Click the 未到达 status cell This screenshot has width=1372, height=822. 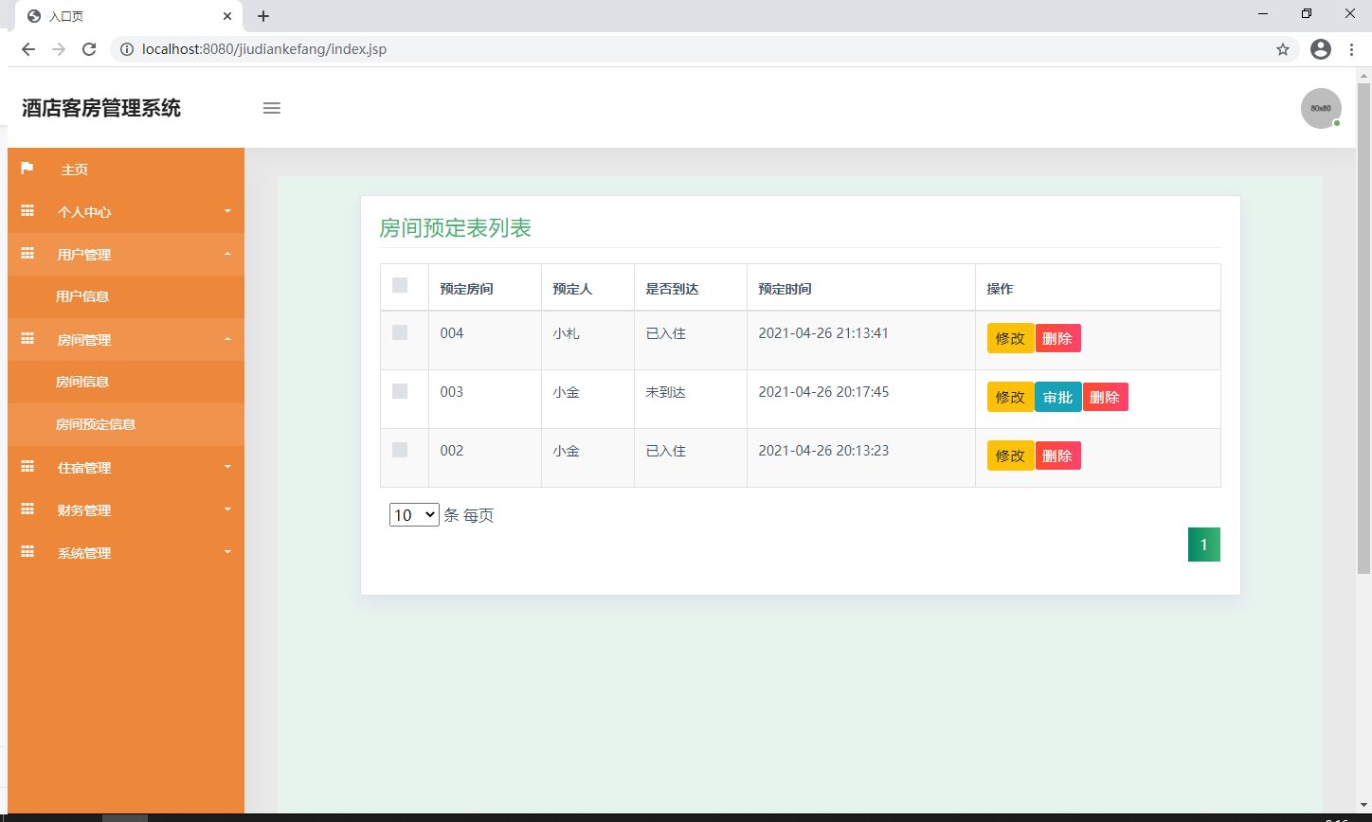(x=665, y=392)
